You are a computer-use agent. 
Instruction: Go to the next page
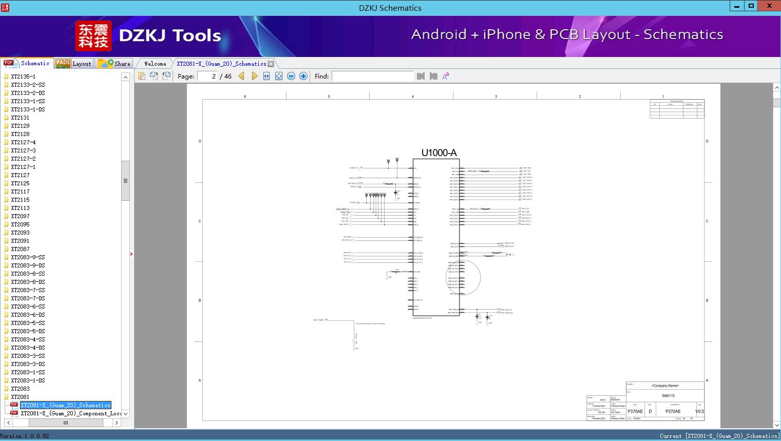click(254, 76)
